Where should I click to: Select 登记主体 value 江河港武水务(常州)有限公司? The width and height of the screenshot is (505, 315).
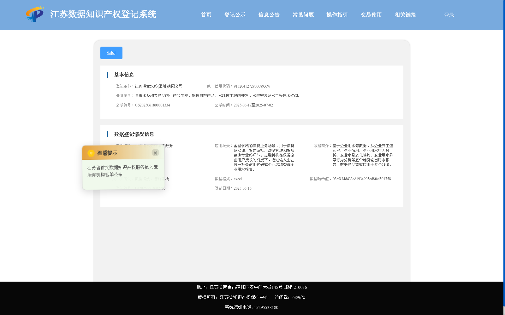(159, 86)
